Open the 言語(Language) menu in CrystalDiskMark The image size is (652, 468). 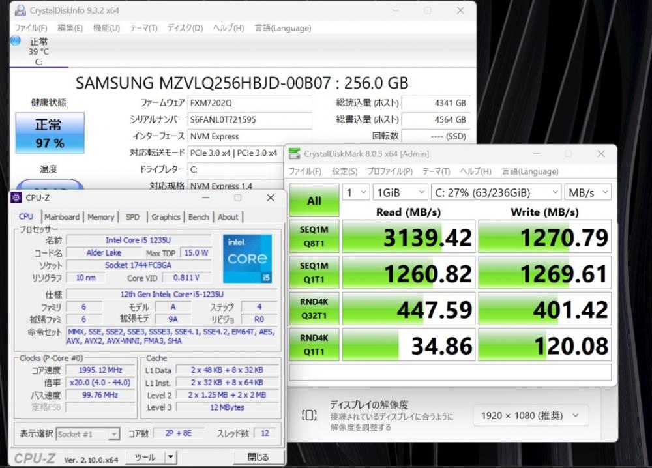pyautogui.click(x=530, y=171)
